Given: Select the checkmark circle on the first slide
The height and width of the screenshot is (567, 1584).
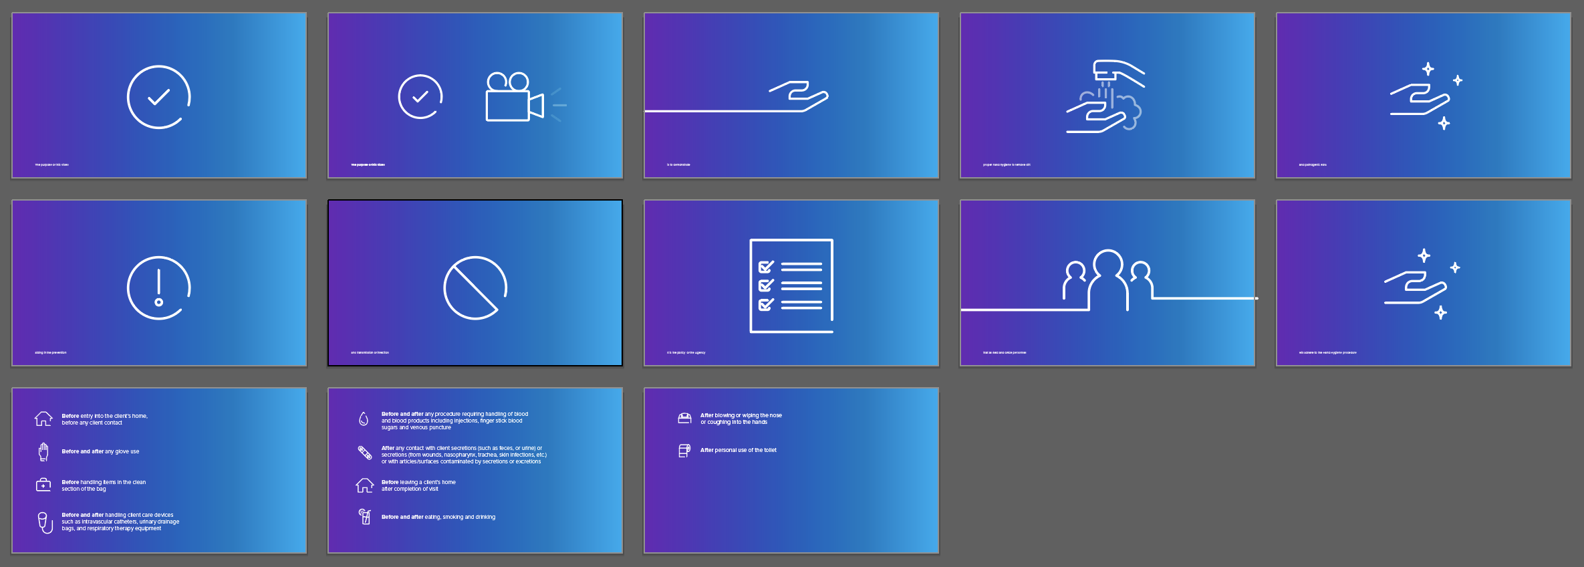Looking at the screenshot, I should (159, 97).
